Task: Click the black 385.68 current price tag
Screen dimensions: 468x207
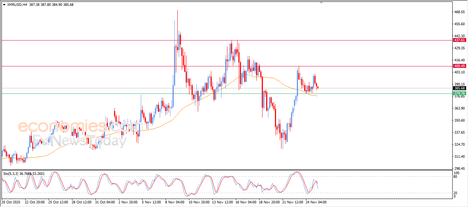Action: 459,88
